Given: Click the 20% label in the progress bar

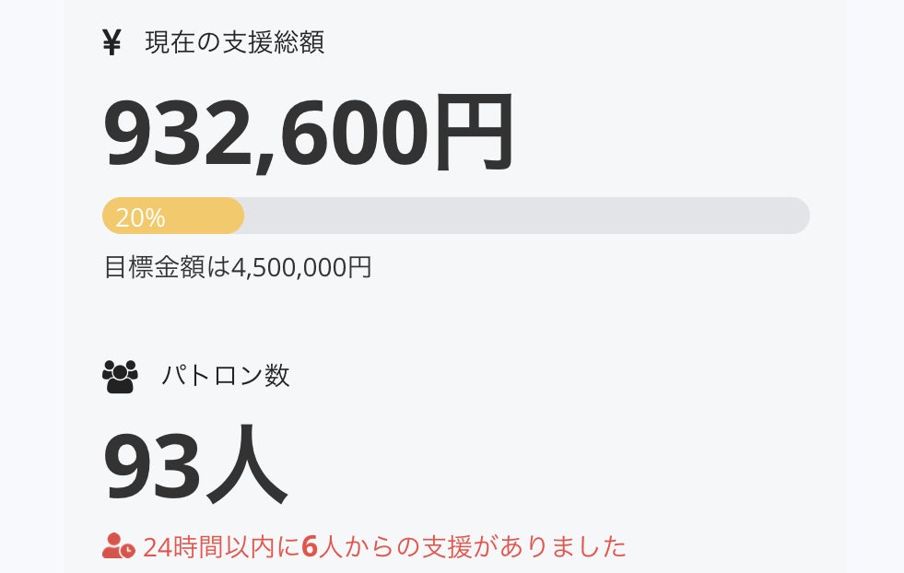Looking at the screenshot, I should point(140,217).
